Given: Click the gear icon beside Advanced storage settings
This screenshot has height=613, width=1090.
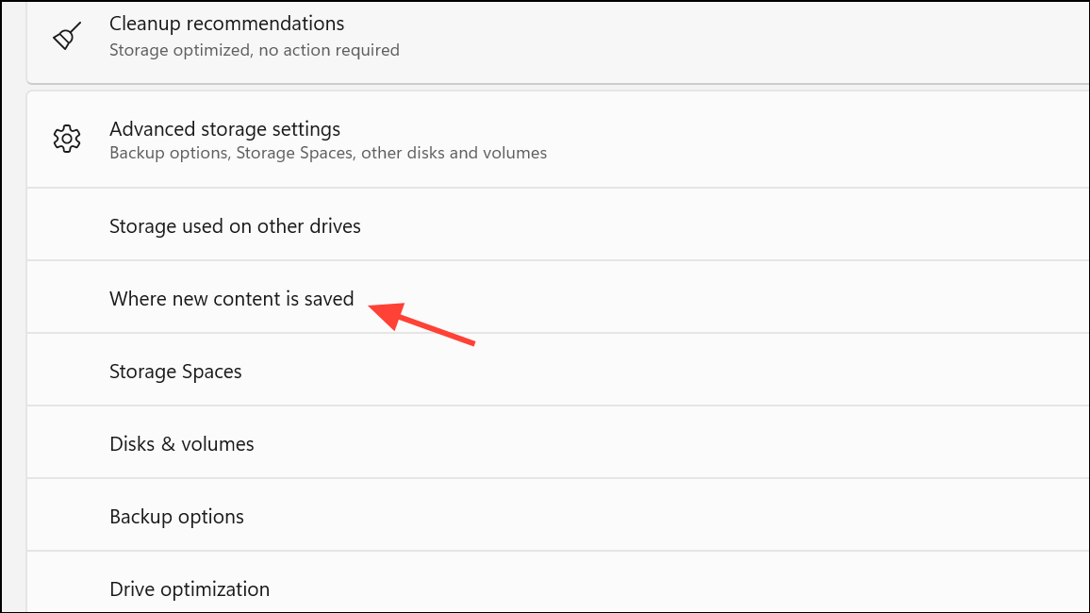Looking at the screenshot, I should pyautogui.click(x=67, y=139).
